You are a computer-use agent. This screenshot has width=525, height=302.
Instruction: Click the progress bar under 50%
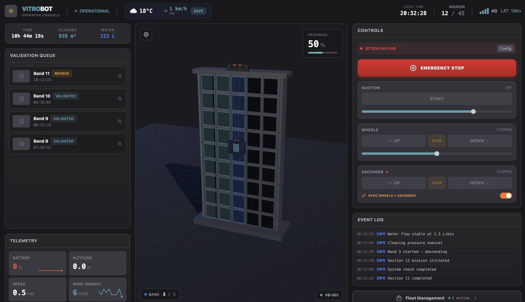click(322, 53)
